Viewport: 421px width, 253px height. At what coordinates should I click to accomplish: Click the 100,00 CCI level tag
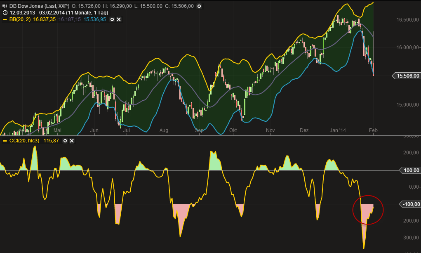(x=410, y=170)
